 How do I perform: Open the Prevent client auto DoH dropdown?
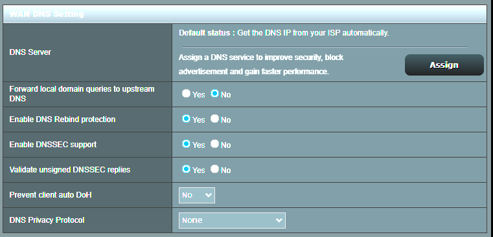pyautogui.click(x=197, y=195)
